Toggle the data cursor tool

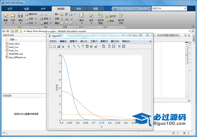(91, 47)
